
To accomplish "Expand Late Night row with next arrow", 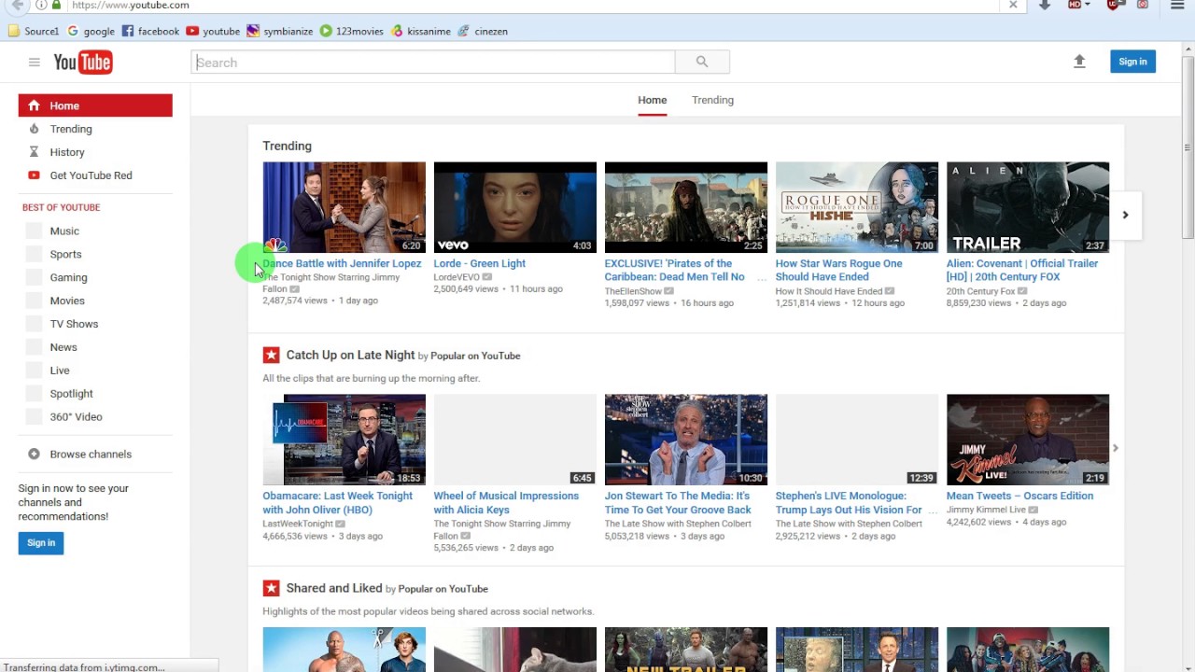I will [x=1115, y=448].
